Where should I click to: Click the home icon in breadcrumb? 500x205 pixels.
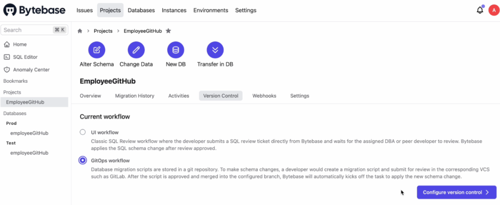(80, 31)
